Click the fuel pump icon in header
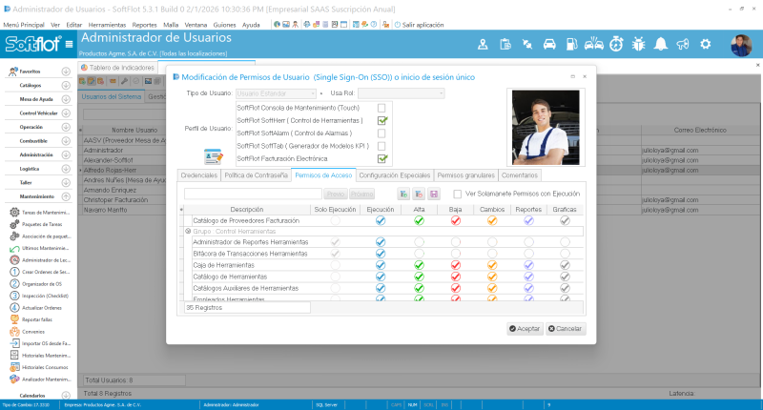This screenshot has height=410, width=763. click(x=571, y=44)
